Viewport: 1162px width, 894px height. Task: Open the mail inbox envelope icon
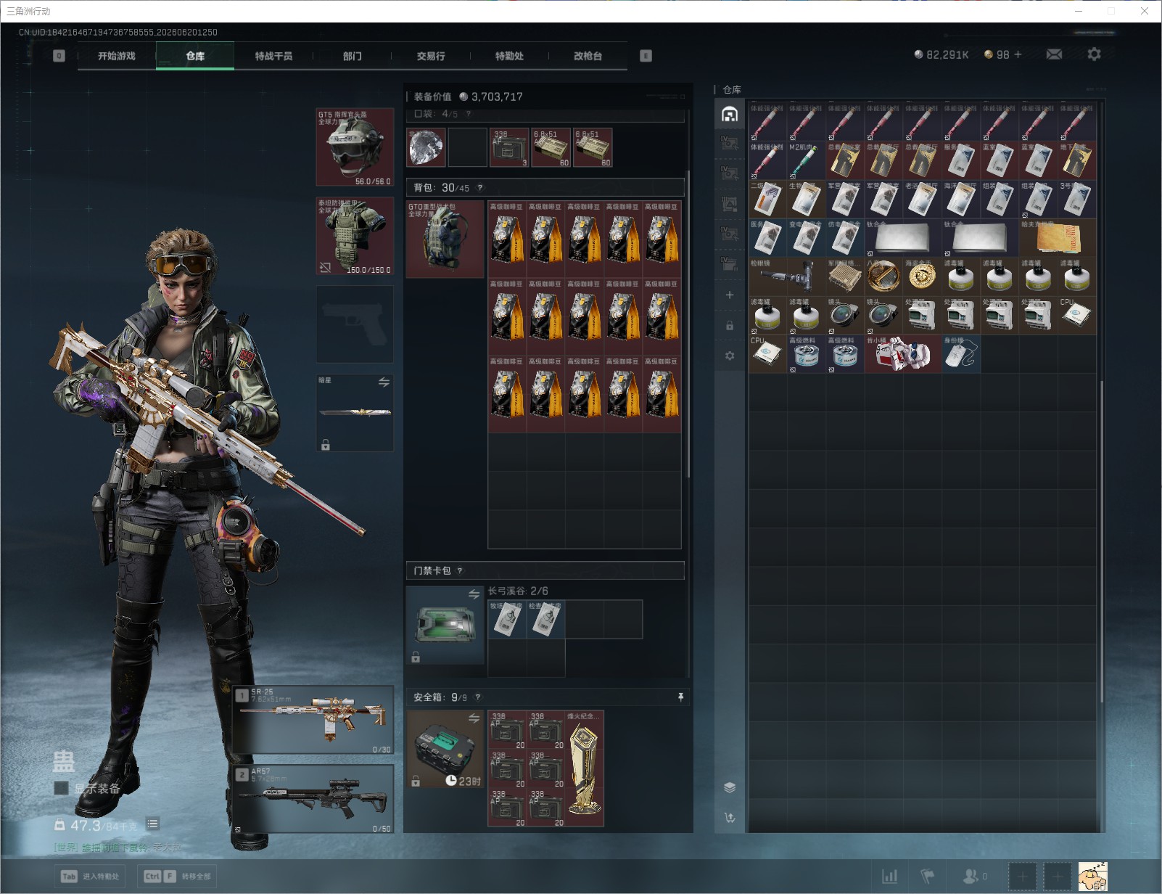point(1054,54)
